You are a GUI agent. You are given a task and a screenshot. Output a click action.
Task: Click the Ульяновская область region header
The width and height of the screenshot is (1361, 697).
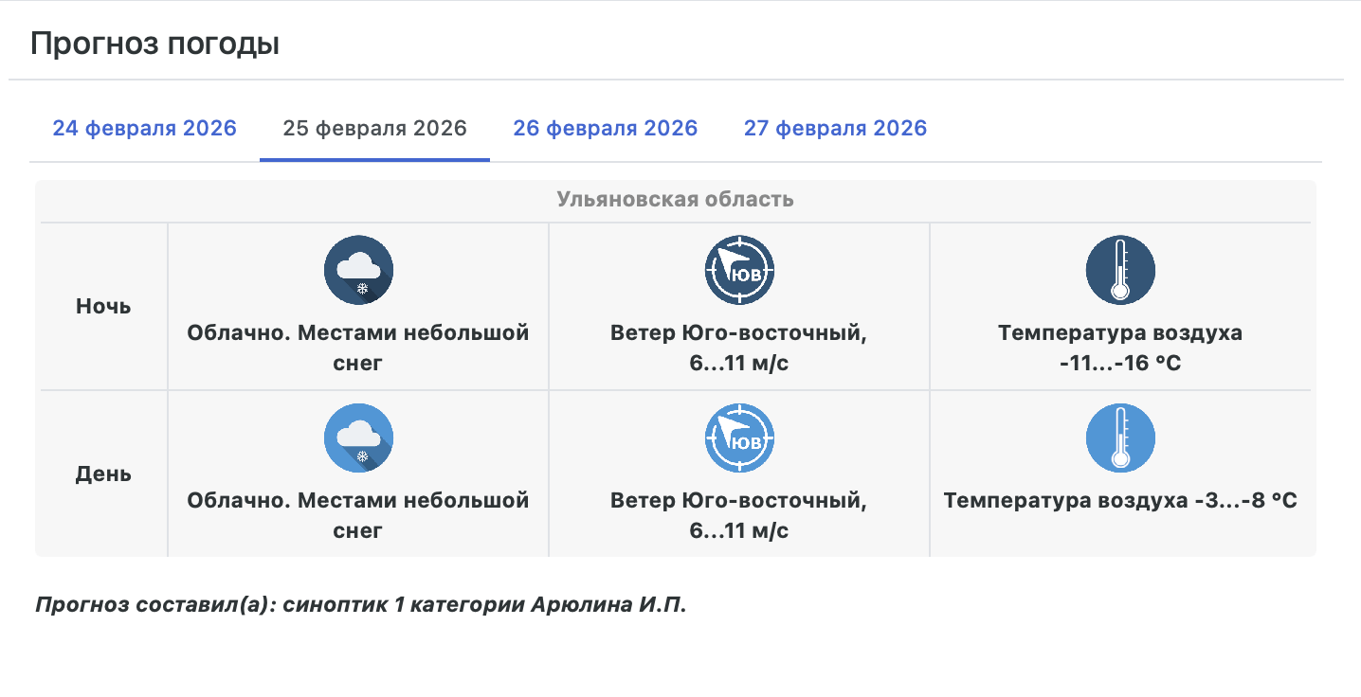click(675, 200)
